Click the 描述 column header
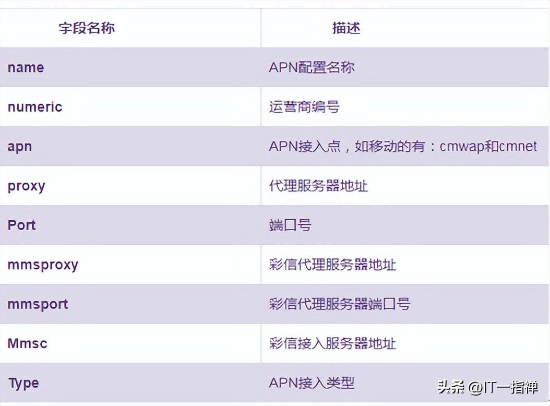The height and width of the screenshot is (406, 550). pyautogui.click(x=346, y=28)
